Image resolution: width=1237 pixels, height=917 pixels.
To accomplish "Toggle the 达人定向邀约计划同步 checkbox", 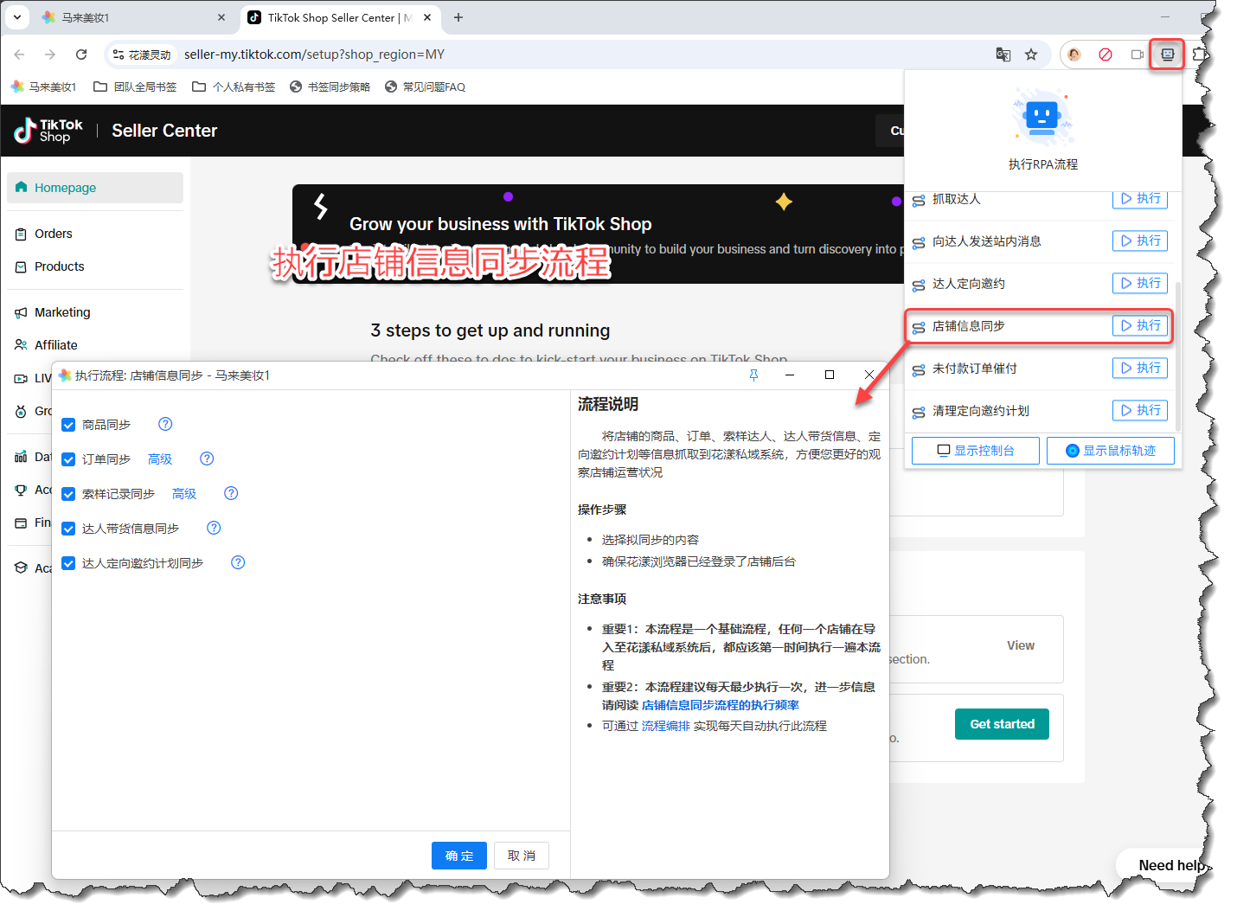I will pyautogui.click(x=68, y=563).
